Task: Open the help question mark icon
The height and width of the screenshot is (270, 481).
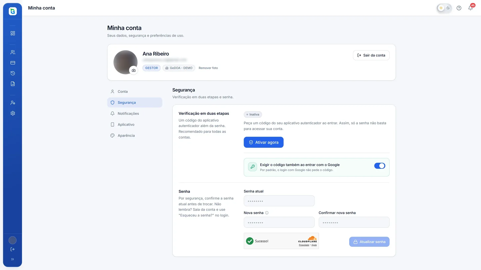Action: point(459,8)
